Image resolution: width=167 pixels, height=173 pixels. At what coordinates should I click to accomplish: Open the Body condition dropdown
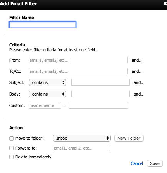47,94
